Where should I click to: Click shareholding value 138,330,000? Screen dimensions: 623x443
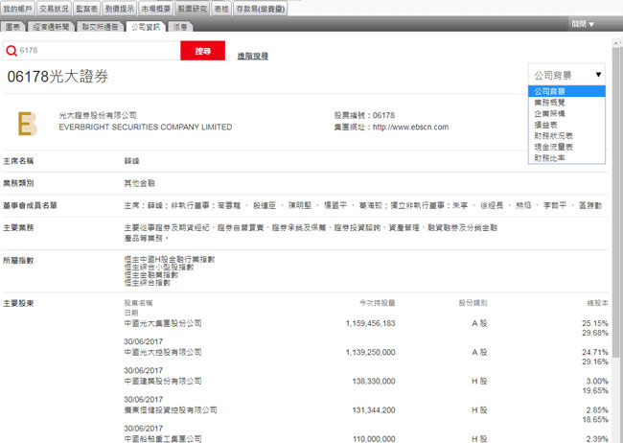(374, 382)
